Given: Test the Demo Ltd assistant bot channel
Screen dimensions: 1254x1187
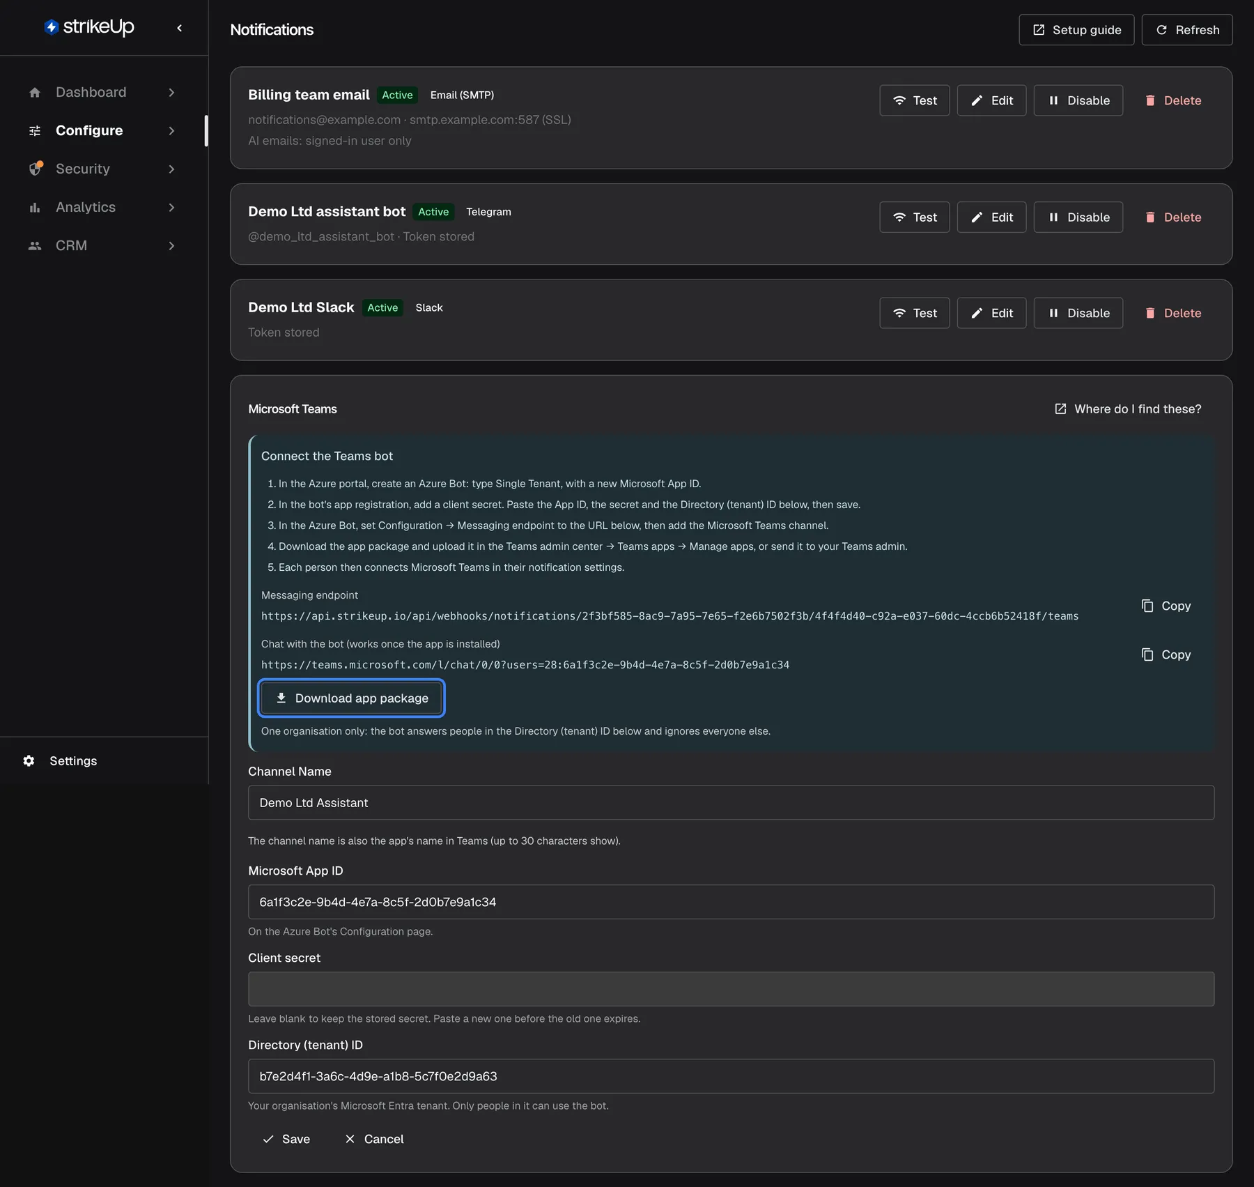Looking at the screenshot, I should [915, 217].
